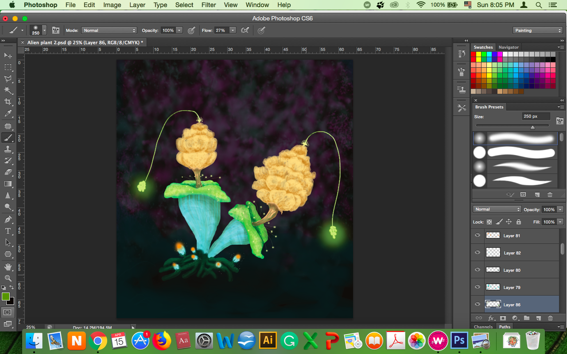Select the Clone Stamp tool
The height and width of the screenshot is (354, 567).
coord(8,150)
